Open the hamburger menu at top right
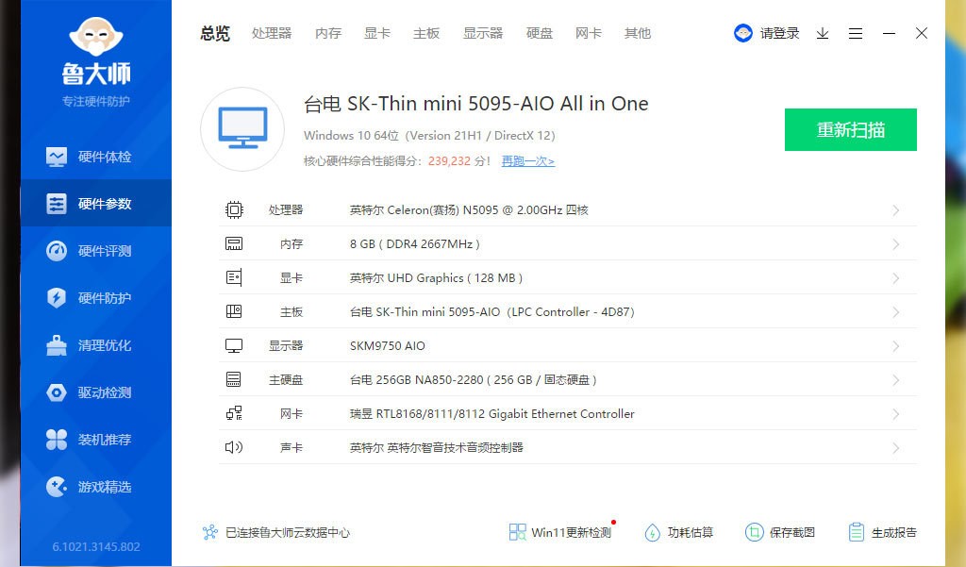Image resolution: width=966 pixels, height=567 pixels. point(856,33)
